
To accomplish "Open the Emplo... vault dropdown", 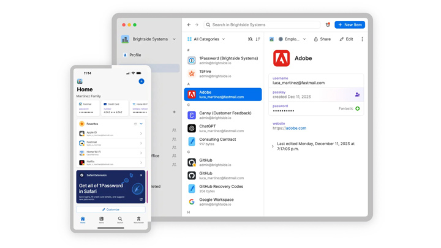I will 292,39.
